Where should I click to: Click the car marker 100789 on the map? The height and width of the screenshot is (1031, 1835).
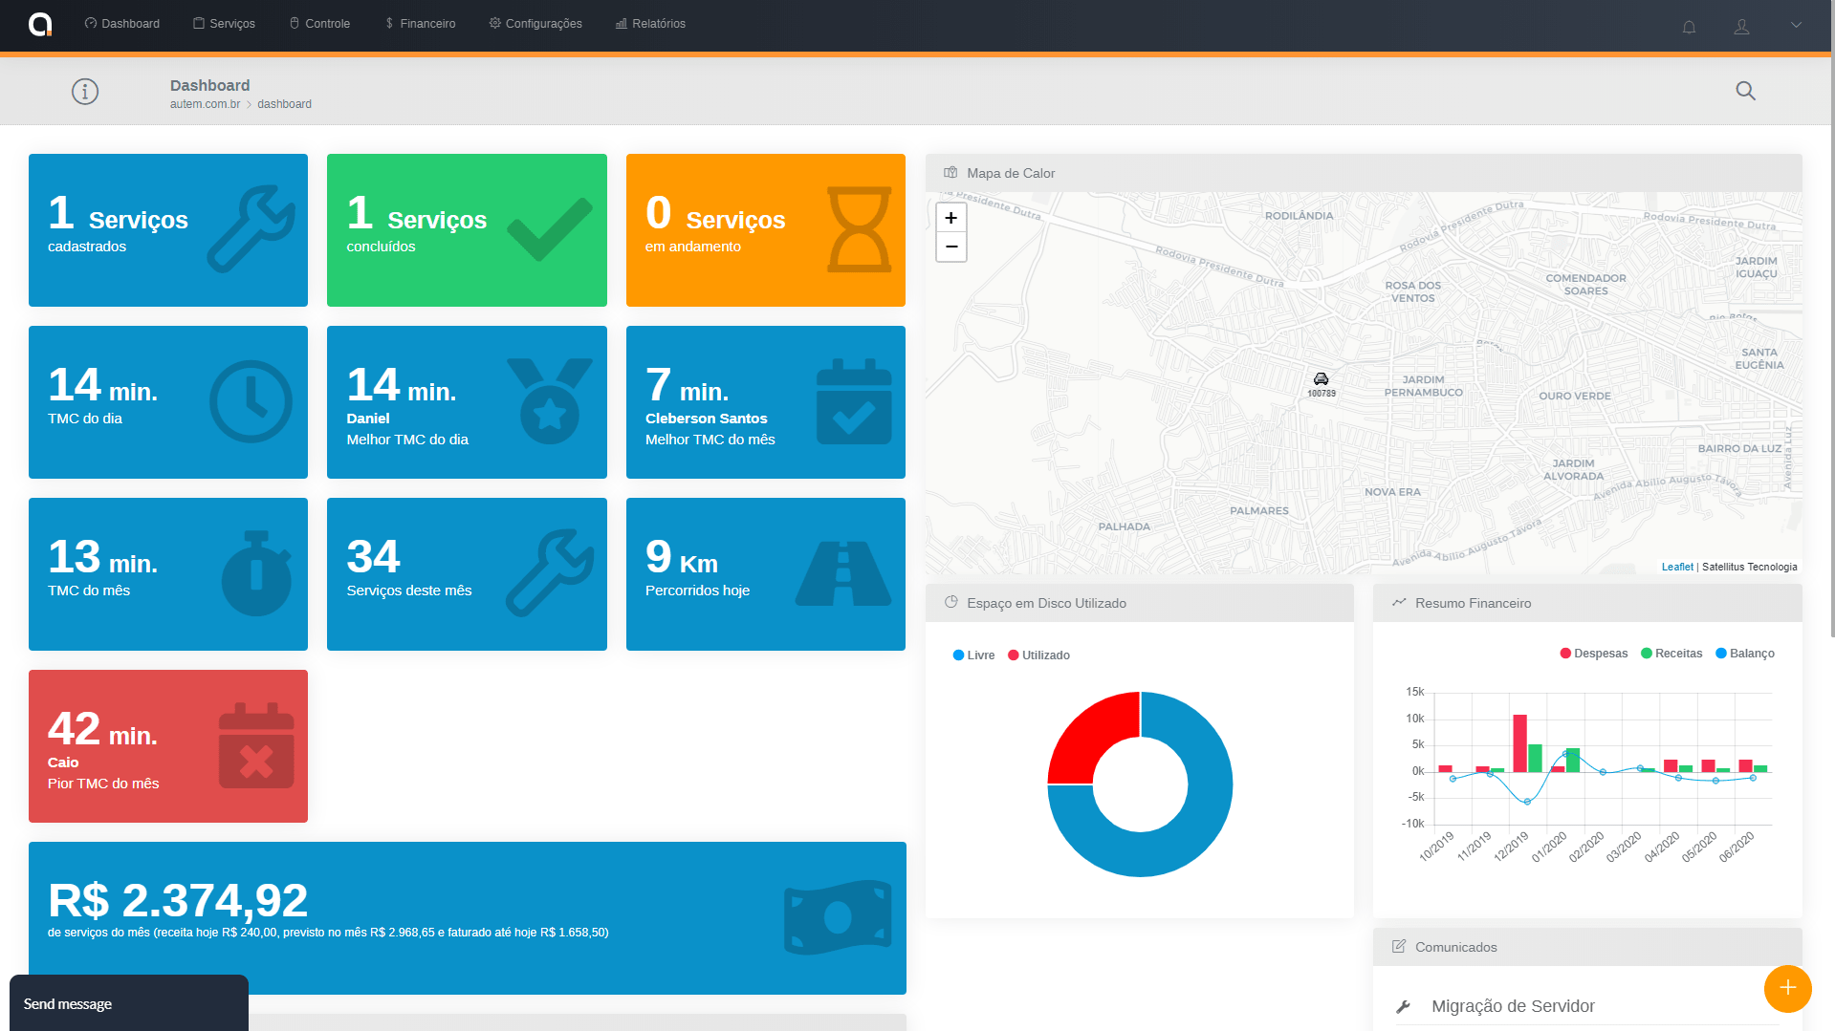pos(1322,379)
